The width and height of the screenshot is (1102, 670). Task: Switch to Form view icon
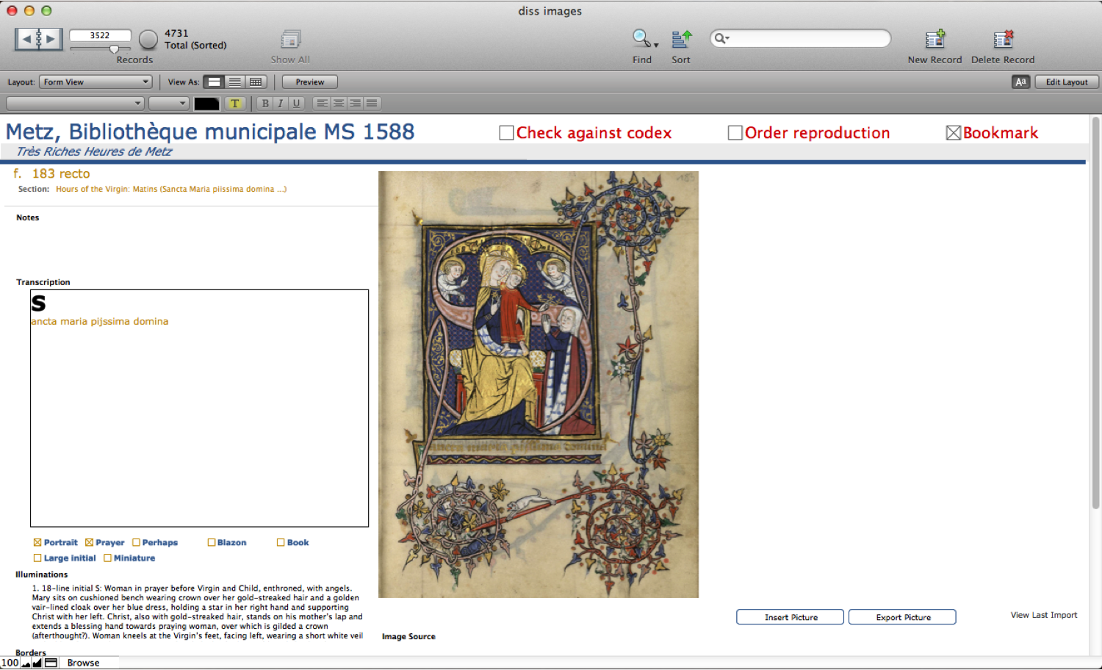214,82
